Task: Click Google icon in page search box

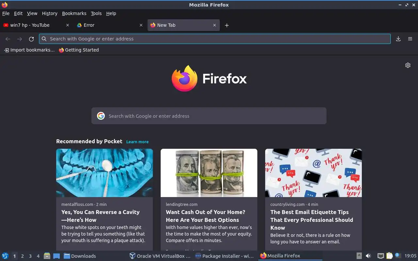Action: pos(101,116)
